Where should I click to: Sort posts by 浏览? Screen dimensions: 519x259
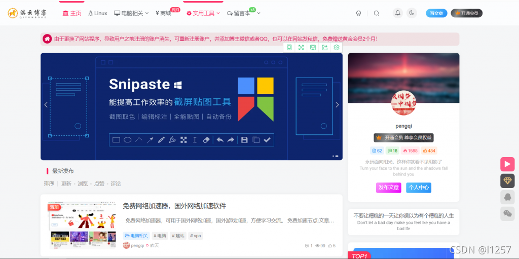click(x=83, y=183)
